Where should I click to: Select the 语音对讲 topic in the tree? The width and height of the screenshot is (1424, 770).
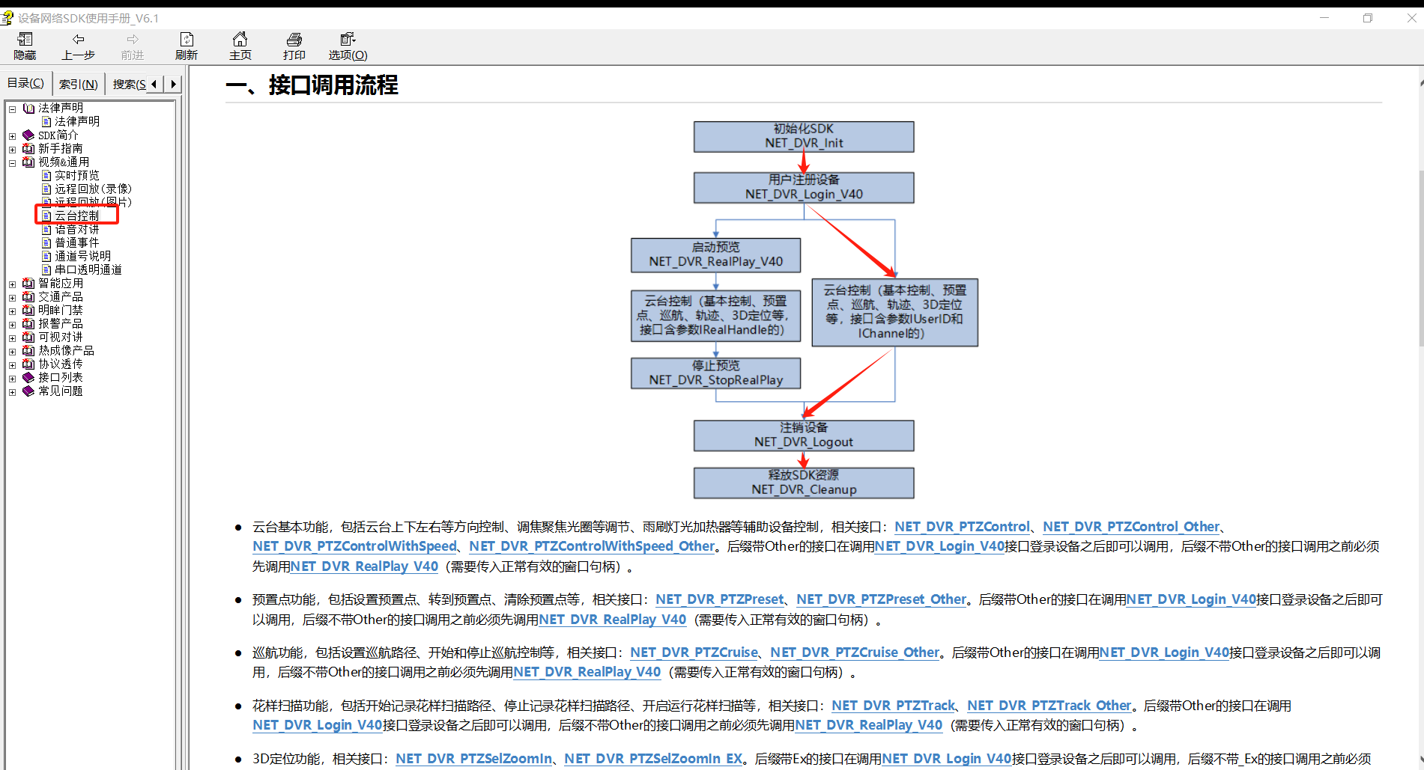coord(78,228)
